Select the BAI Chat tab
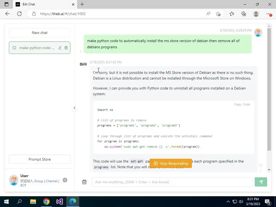The height and width of the screenshot is (207, 276). 45,4
